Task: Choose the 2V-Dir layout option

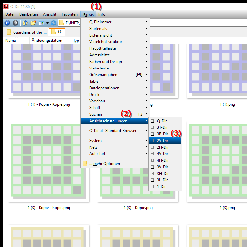Action: [x=165, y=141]
